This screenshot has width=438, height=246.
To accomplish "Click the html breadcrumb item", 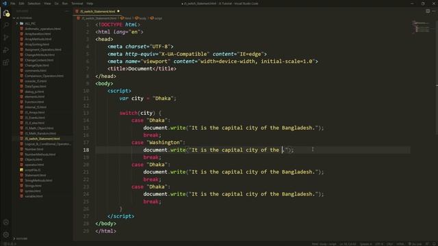I will [126, 18].
